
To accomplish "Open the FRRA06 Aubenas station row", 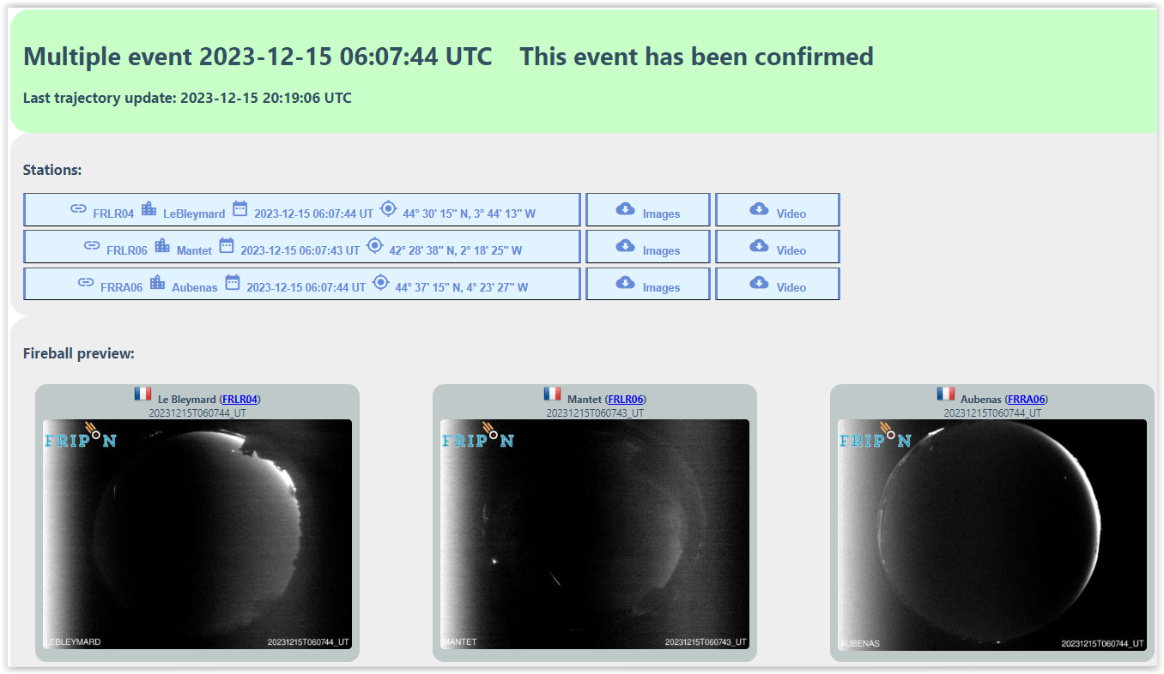I will [302, 284].
